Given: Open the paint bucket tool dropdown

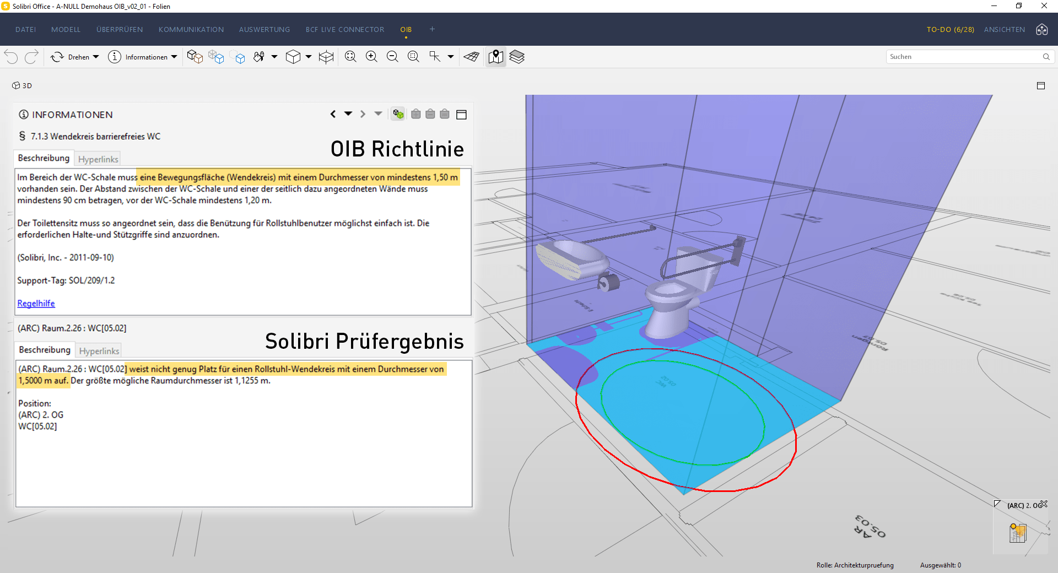Looking at the screenshot, I should click(274, 57).
